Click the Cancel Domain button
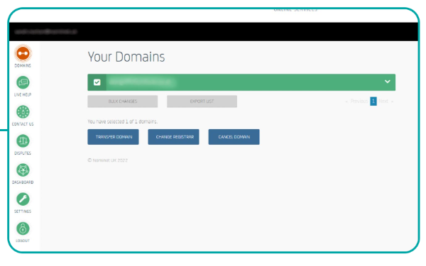426x266 pixels. point(234,137)
